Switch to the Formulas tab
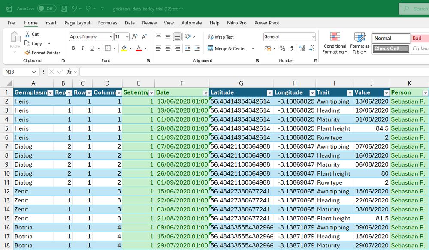Image resolution: width=429 pixels, height=250 pixels. click(108, 23)
